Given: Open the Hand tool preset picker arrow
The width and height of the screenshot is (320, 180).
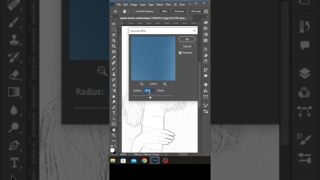Looking at the screenshot, I should click(129, 11).
